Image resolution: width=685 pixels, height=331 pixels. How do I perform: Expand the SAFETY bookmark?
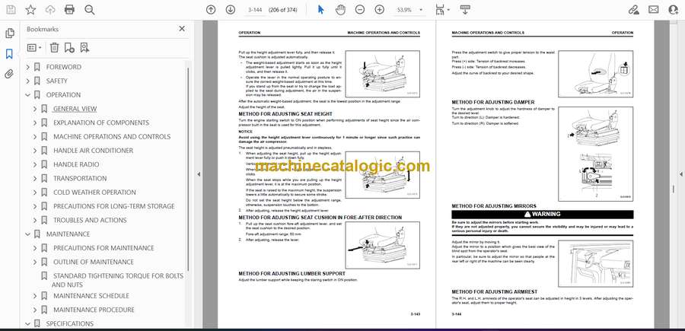pos(28,81)
